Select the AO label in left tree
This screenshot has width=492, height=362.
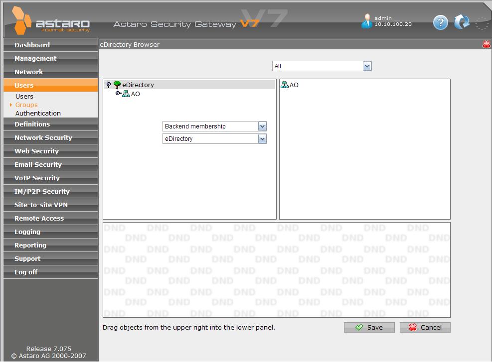(136, 94)
